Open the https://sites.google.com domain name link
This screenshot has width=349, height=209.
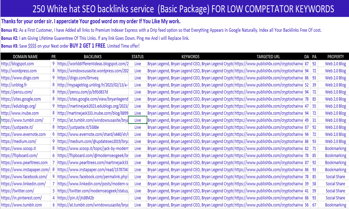21,99
